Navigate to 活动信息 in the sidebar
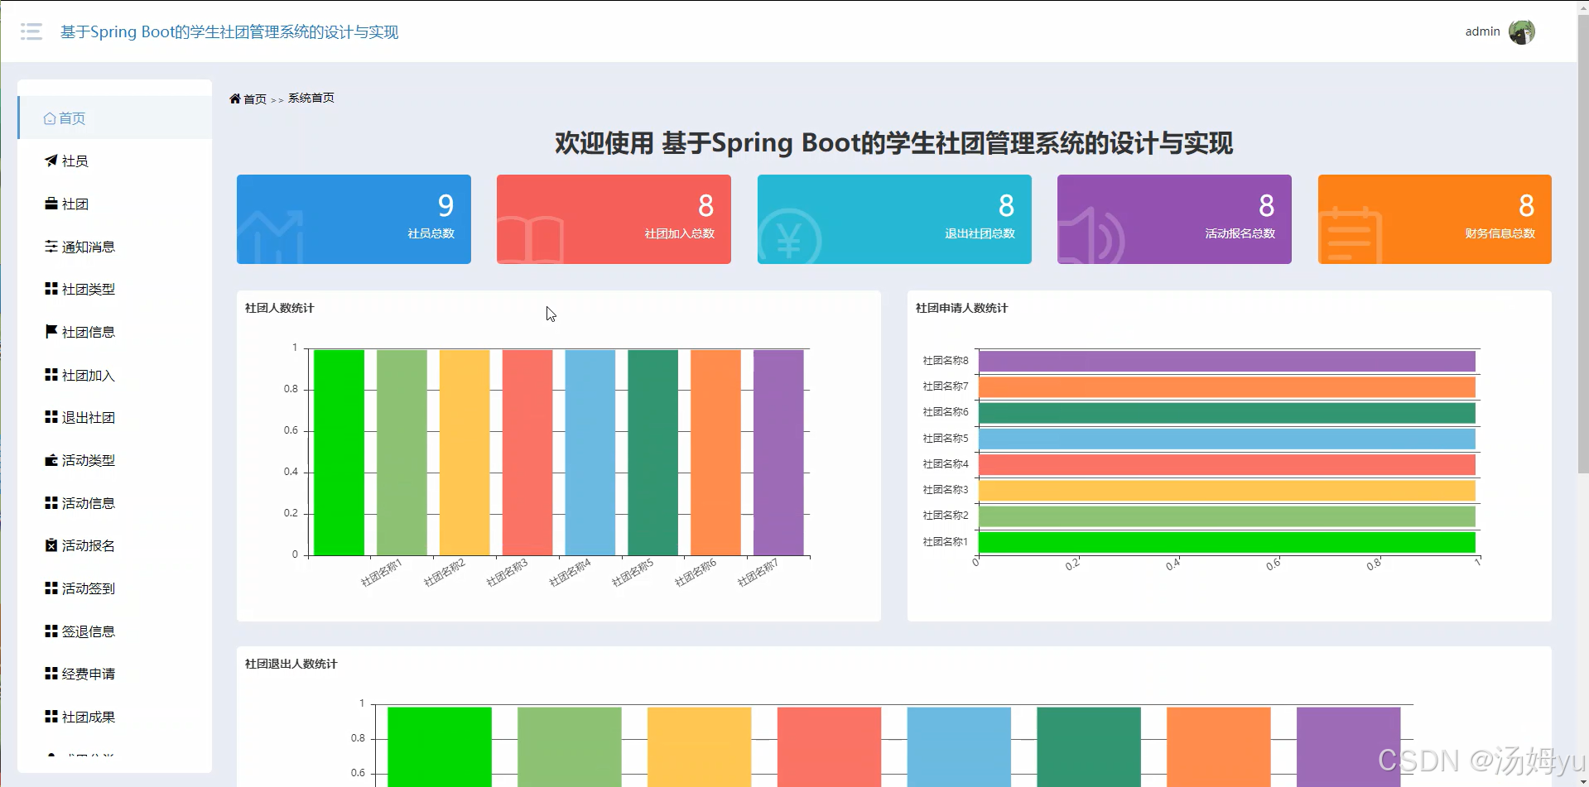This screenshot has height=787, width=1589. 115,503
